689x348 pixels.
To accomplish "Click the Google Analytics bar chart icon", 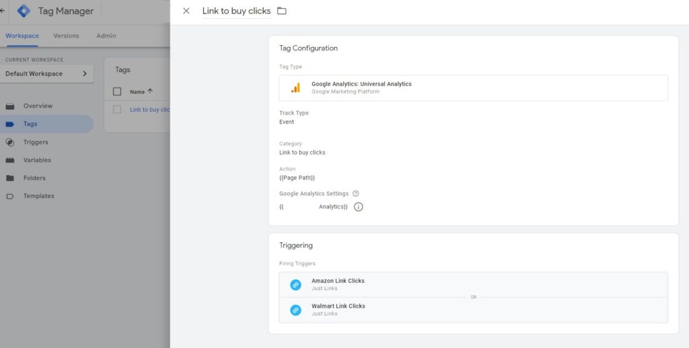I will coord(295,88).
